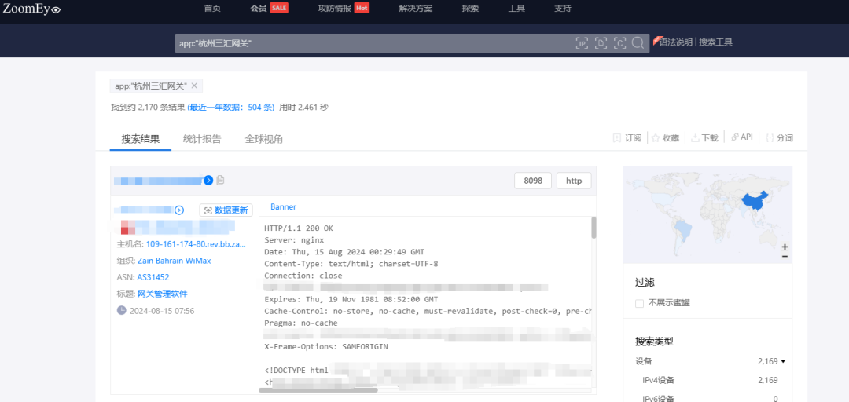Click the HTTP/1.1 200 OK banner line
Image resolution: width=849 pixels, height=402 pixels.
(299, 228)
